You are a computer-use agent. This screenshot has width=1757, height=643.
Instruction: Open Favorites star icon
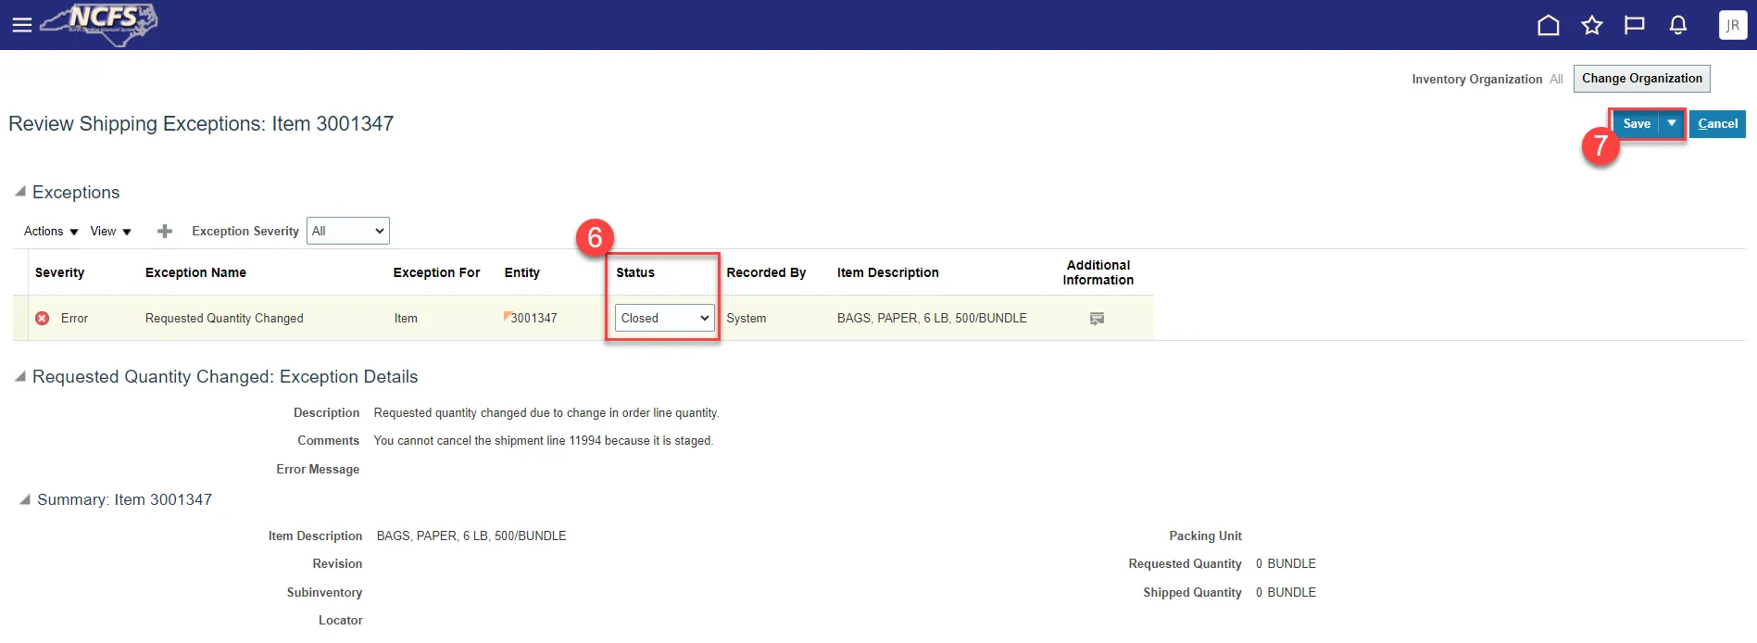(x=1591, y=25)
